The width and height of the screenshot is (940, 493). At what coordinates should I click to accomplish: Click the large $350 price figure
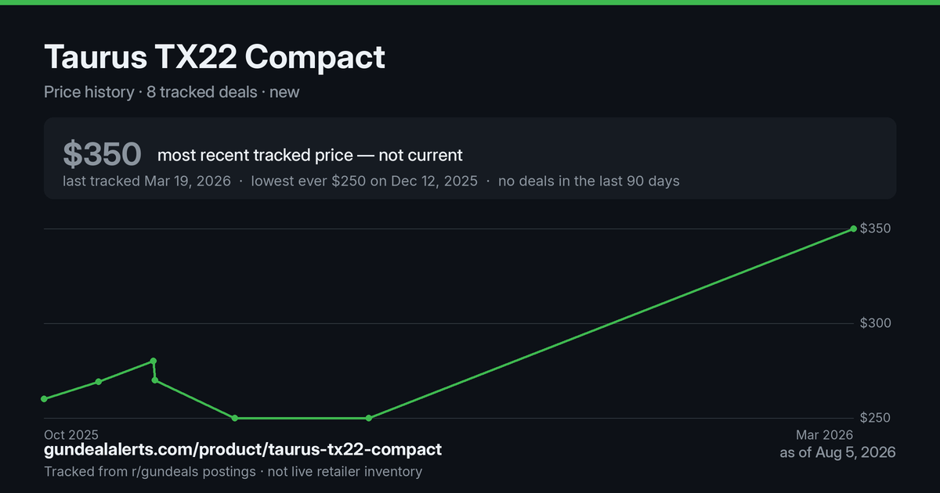point(103,154)
